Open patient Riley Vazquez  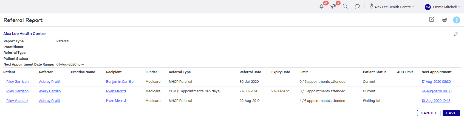17,101
